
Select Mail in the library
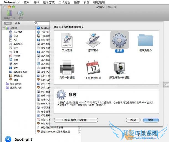pyautogui.click(x=16, y=36)
